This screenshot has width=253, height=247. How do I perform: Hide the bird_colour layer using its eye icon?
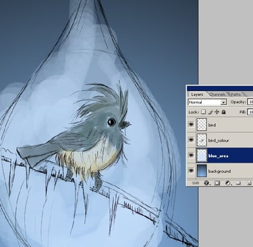click(191, 140)
